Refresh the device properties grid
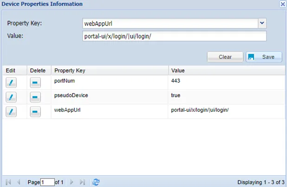 click(96, 182)
